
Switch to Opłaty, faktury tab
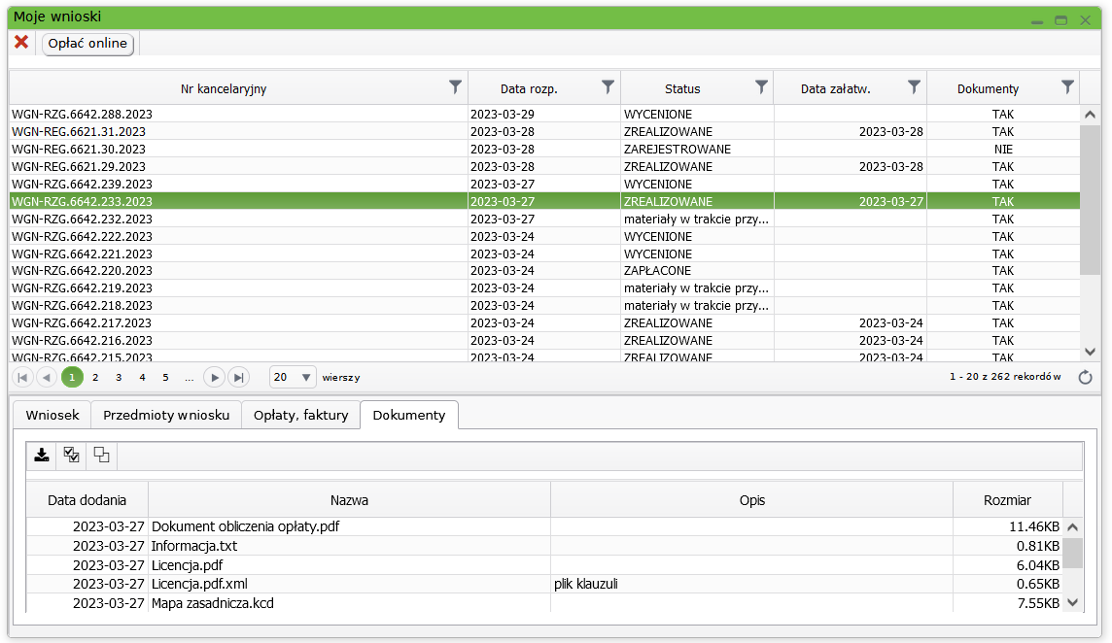(x=300, y=415)
